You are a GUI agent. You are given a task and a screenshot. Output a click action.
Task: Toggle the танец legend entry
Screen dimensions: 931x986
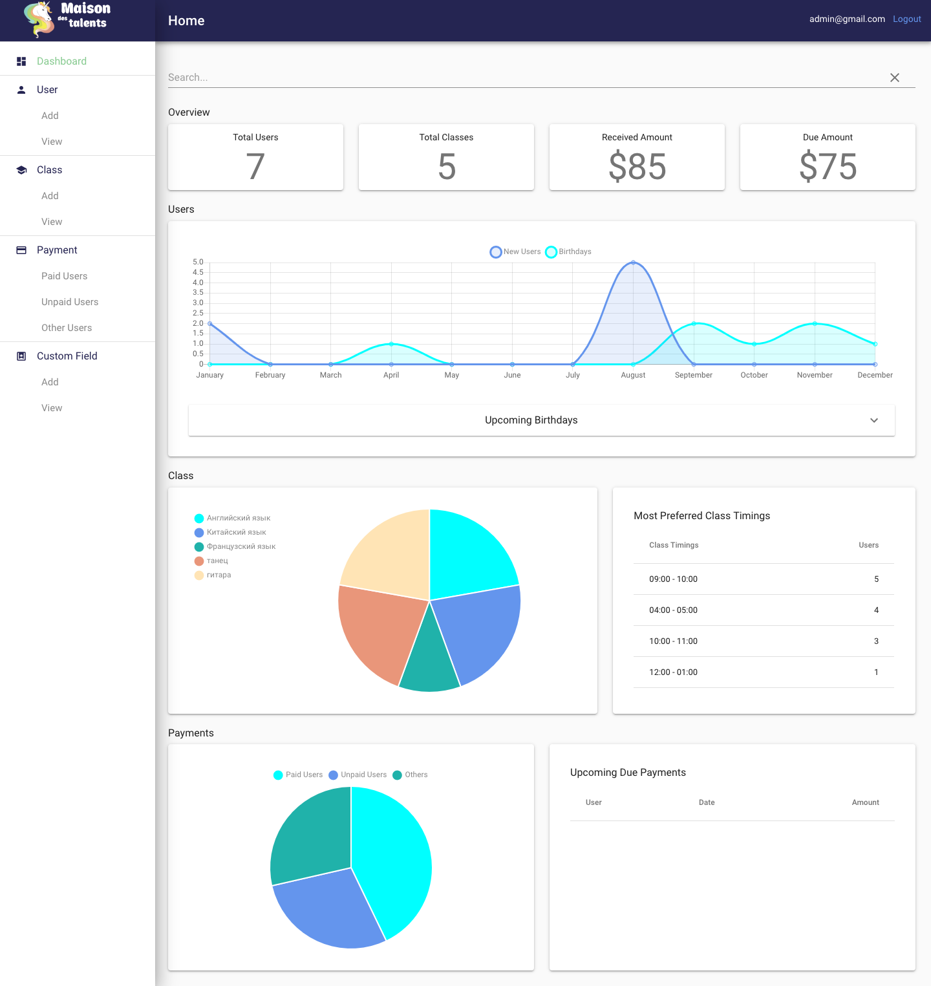pos(211,561)
